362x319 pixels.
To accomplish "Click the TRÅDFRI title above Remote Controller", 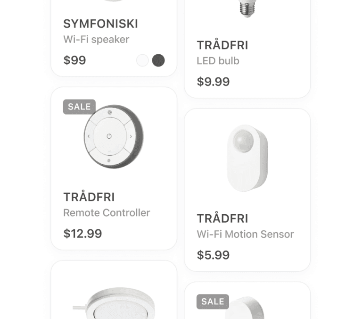I will point(89,197).
